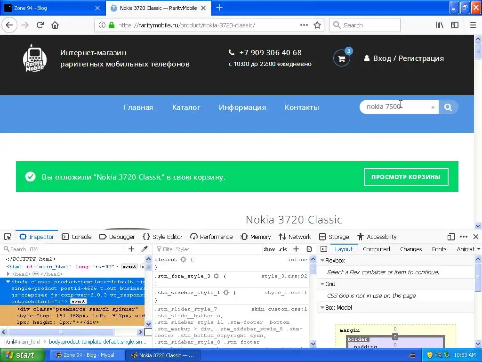This screenshot has height=362, width=482.
Task: Activate the element picker tool in devtools
Action: coord(8,237)
